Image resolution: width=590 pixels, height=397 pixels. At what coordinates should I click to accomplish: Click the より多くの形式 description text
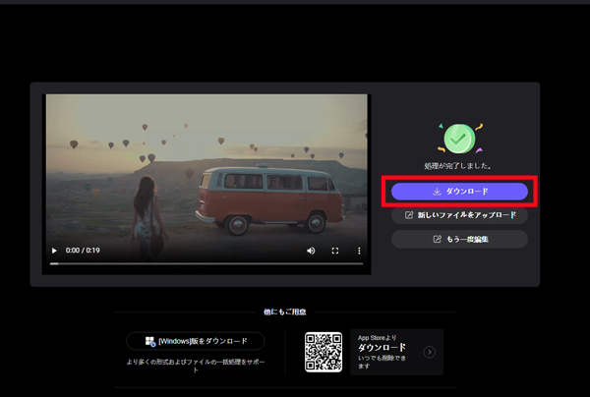[x=195, y=363]
